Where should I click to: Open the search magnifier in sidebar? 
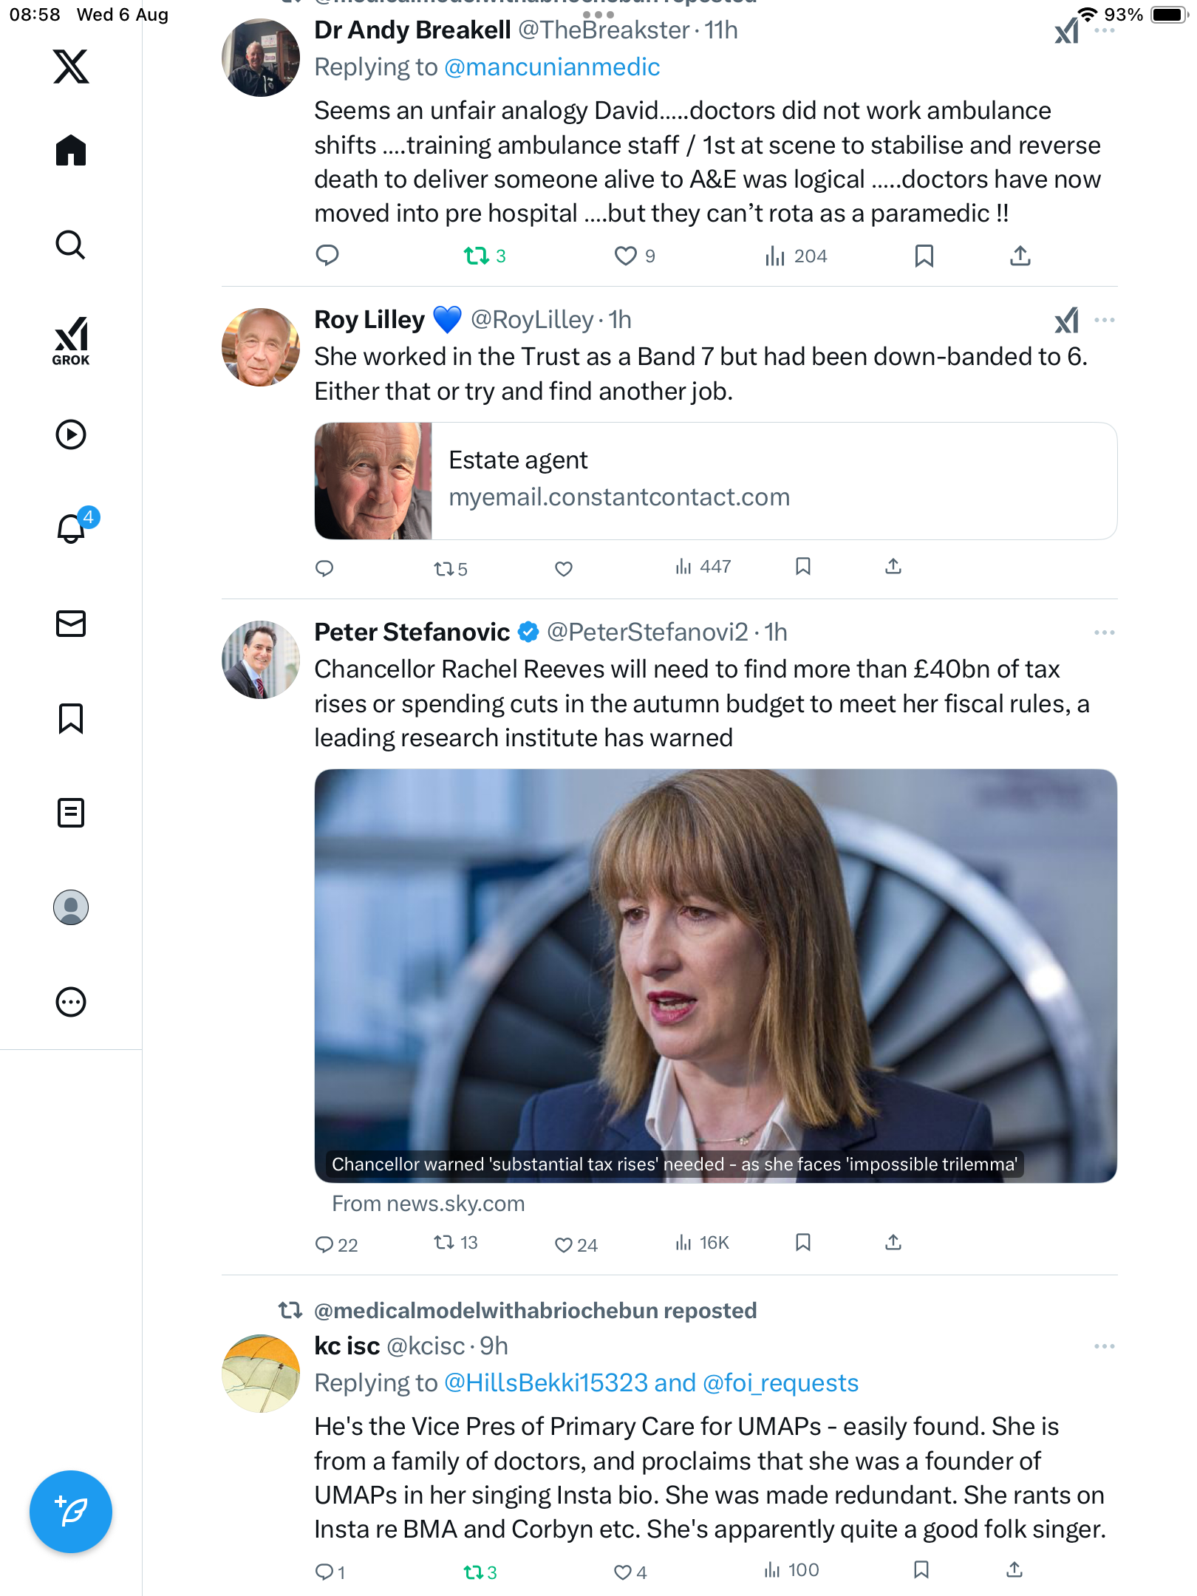tap(71, 245)
